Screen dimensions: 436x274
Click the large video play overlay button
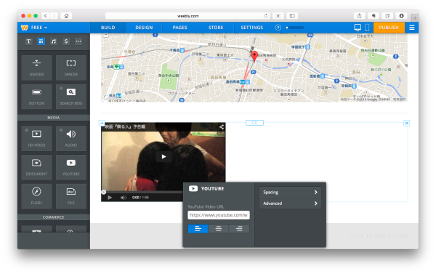[x=163, y=156]
